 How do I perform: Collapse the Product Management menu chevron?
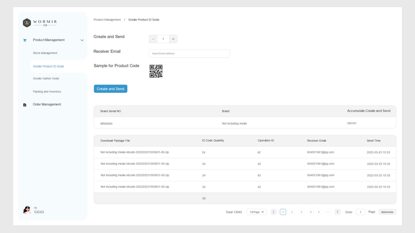point(82,40)
